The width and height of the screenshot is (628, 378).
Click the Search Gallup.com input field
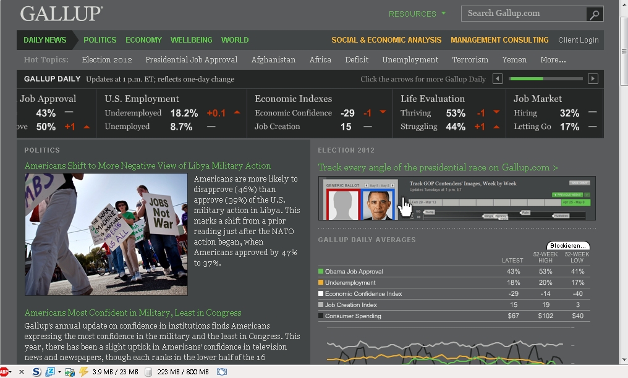click(x=524, y=14)
